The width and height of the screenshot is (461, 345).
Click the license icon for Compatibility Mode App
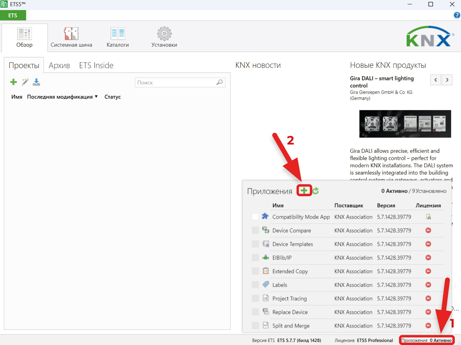tap(428, 217)
